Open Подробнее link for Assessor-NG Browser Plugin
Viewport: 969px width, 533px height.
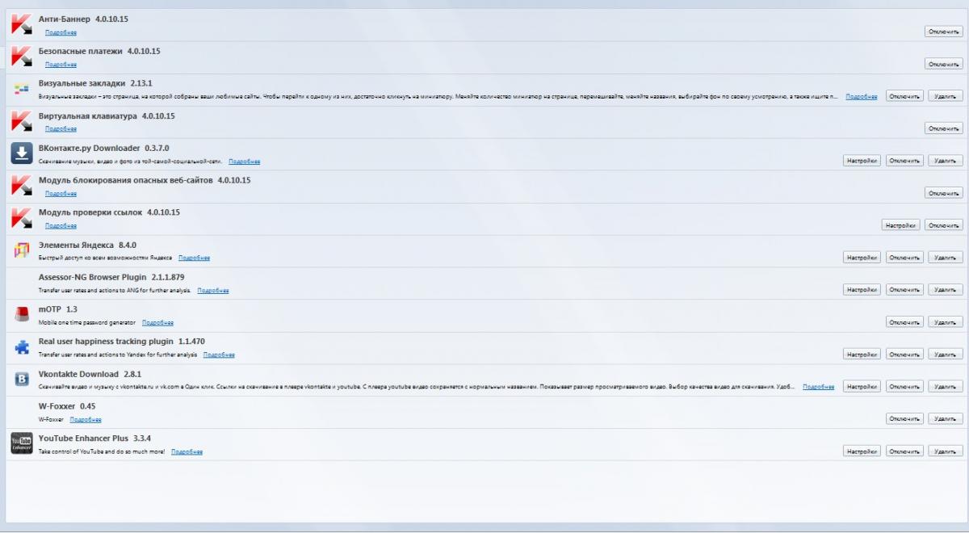(213, 291)
